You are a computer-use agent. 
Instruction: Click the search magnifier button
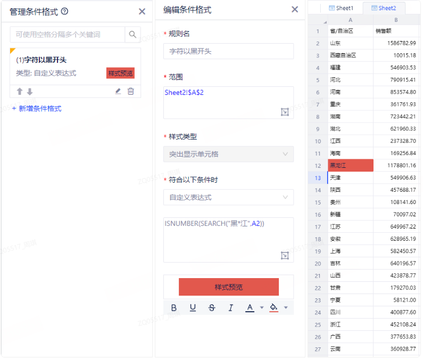tap(132, 35)
